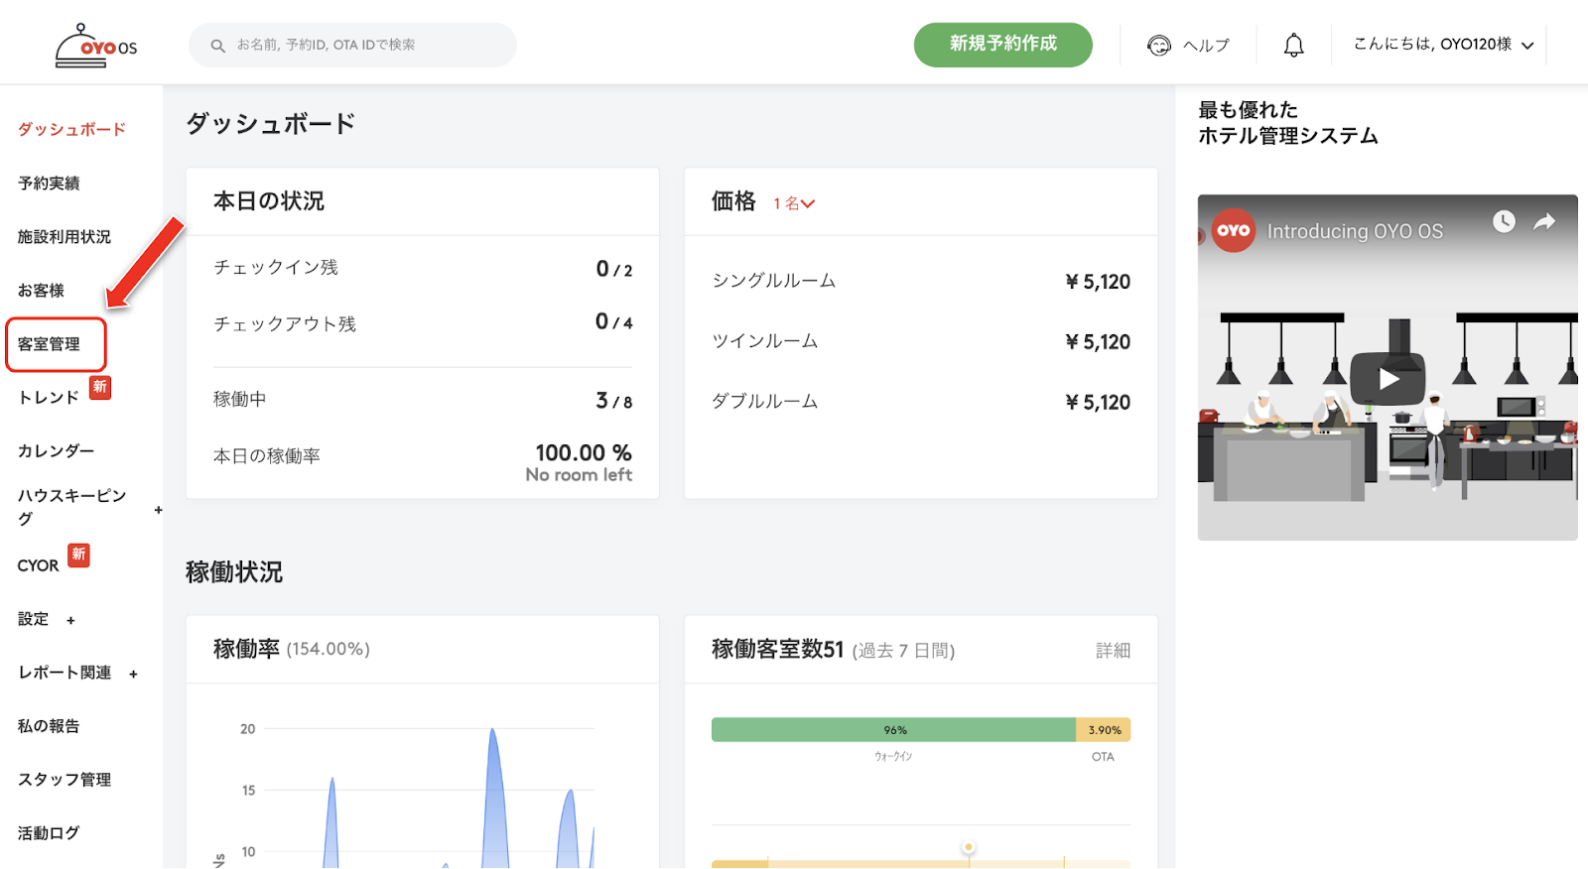
Task: Click the Introducing OYO OS video title
Action: click(x=1355, y=231)
